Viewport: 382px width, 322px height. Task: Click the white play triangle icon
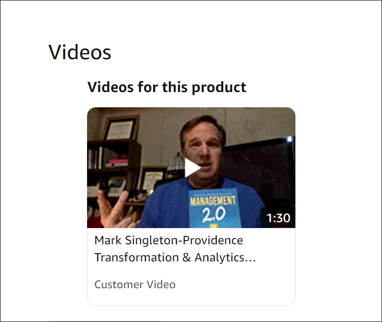coord(193,167)
